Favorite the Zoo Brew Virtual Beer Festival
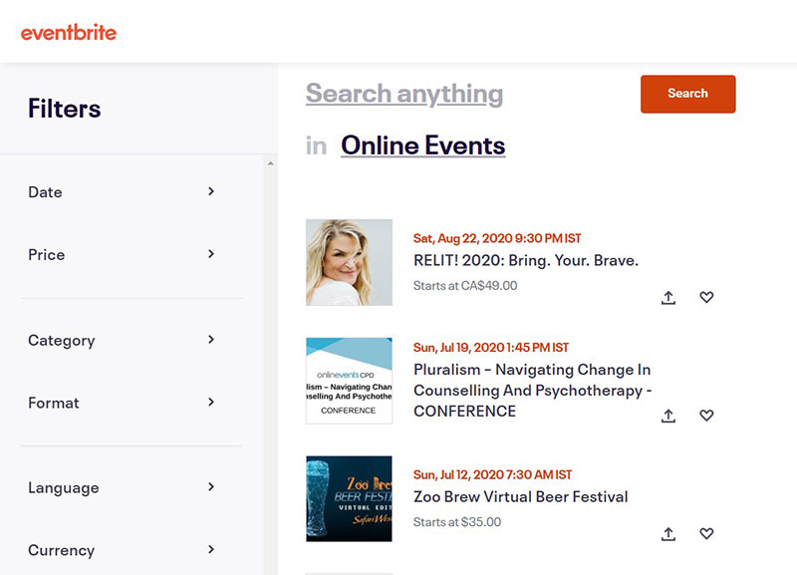Image resolution: width=797 pixels, height=575 pixels. coord(706,533)
